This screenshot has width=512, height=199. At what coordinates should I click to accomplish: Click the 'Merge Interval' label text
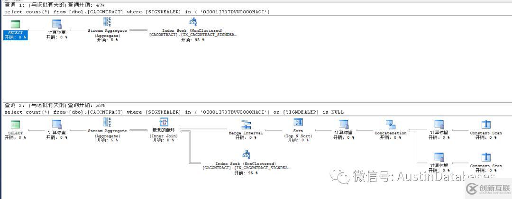[x=246, y=133]
